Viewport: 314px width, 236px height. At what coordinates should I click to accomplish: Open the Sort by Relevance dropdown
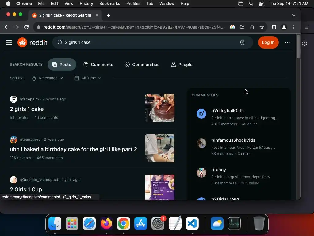point(47,78)
